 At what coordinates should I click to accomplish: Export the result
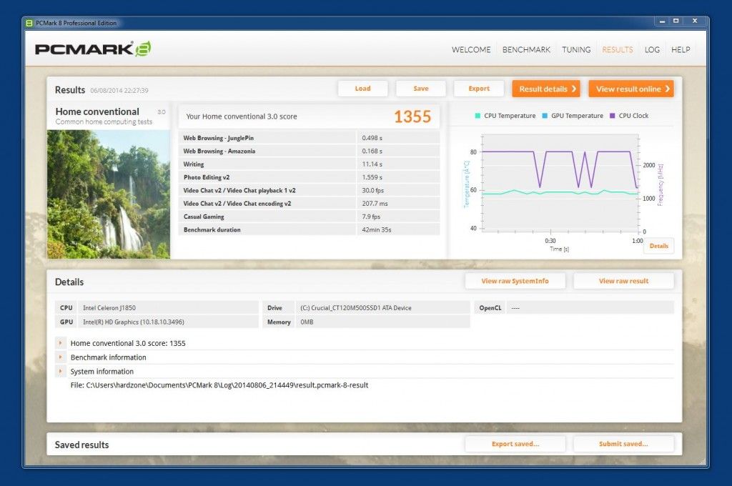[x=479, y=89]
